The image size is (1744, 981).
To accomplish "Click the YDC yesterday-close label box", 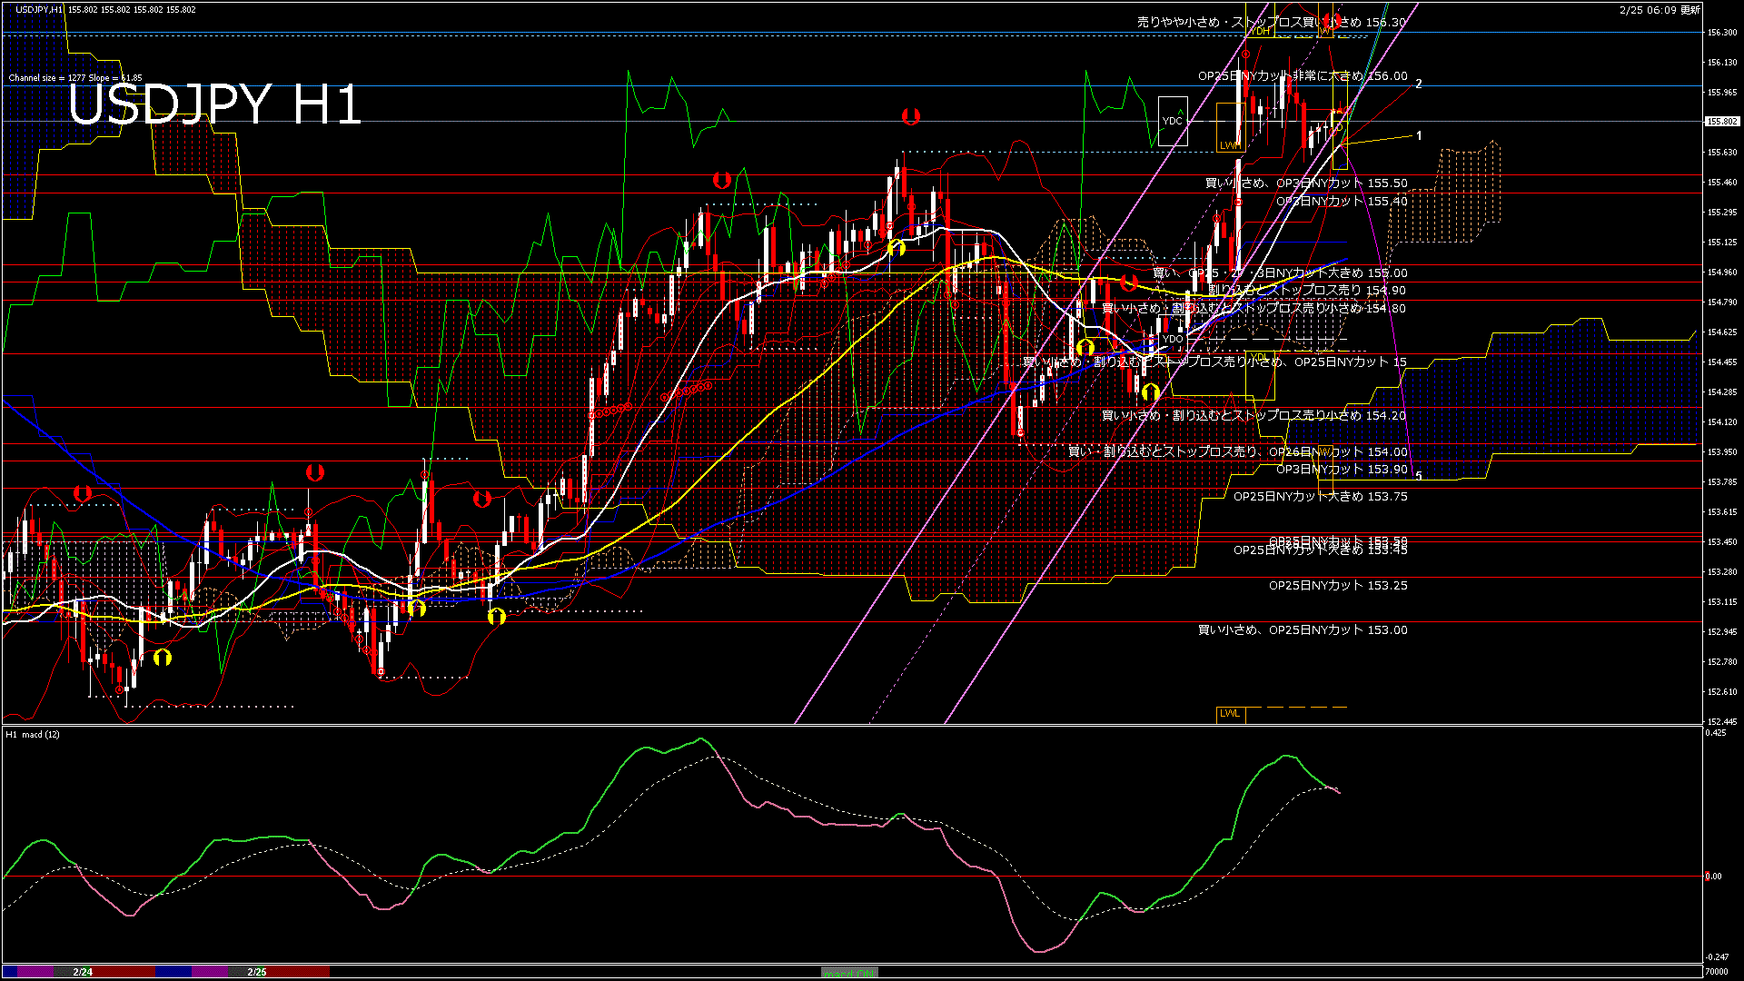I will pos(1172,119).
